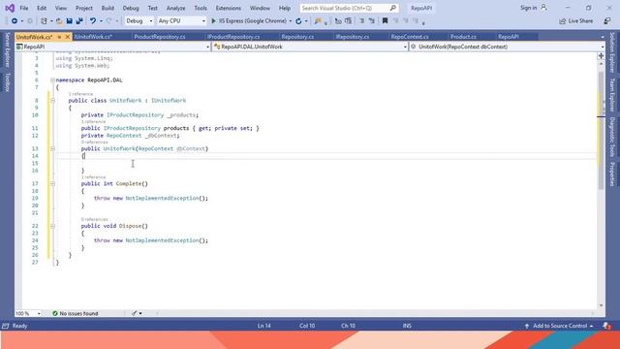This screenshot has width=620, height=349.
Task: Click the navigate backward toolbar icon
Action: point(15,21)
